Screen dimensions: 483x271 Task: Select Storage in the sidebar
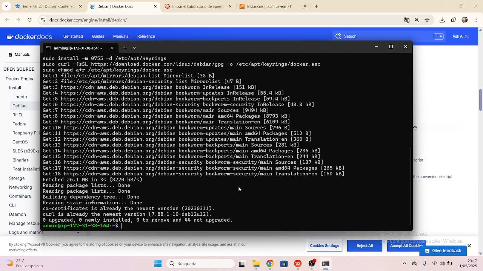[x=17, y=178]
